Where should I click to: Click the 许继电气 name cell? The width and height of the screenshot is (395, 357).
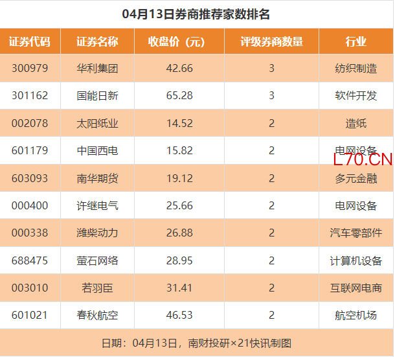tap(97, 206)
